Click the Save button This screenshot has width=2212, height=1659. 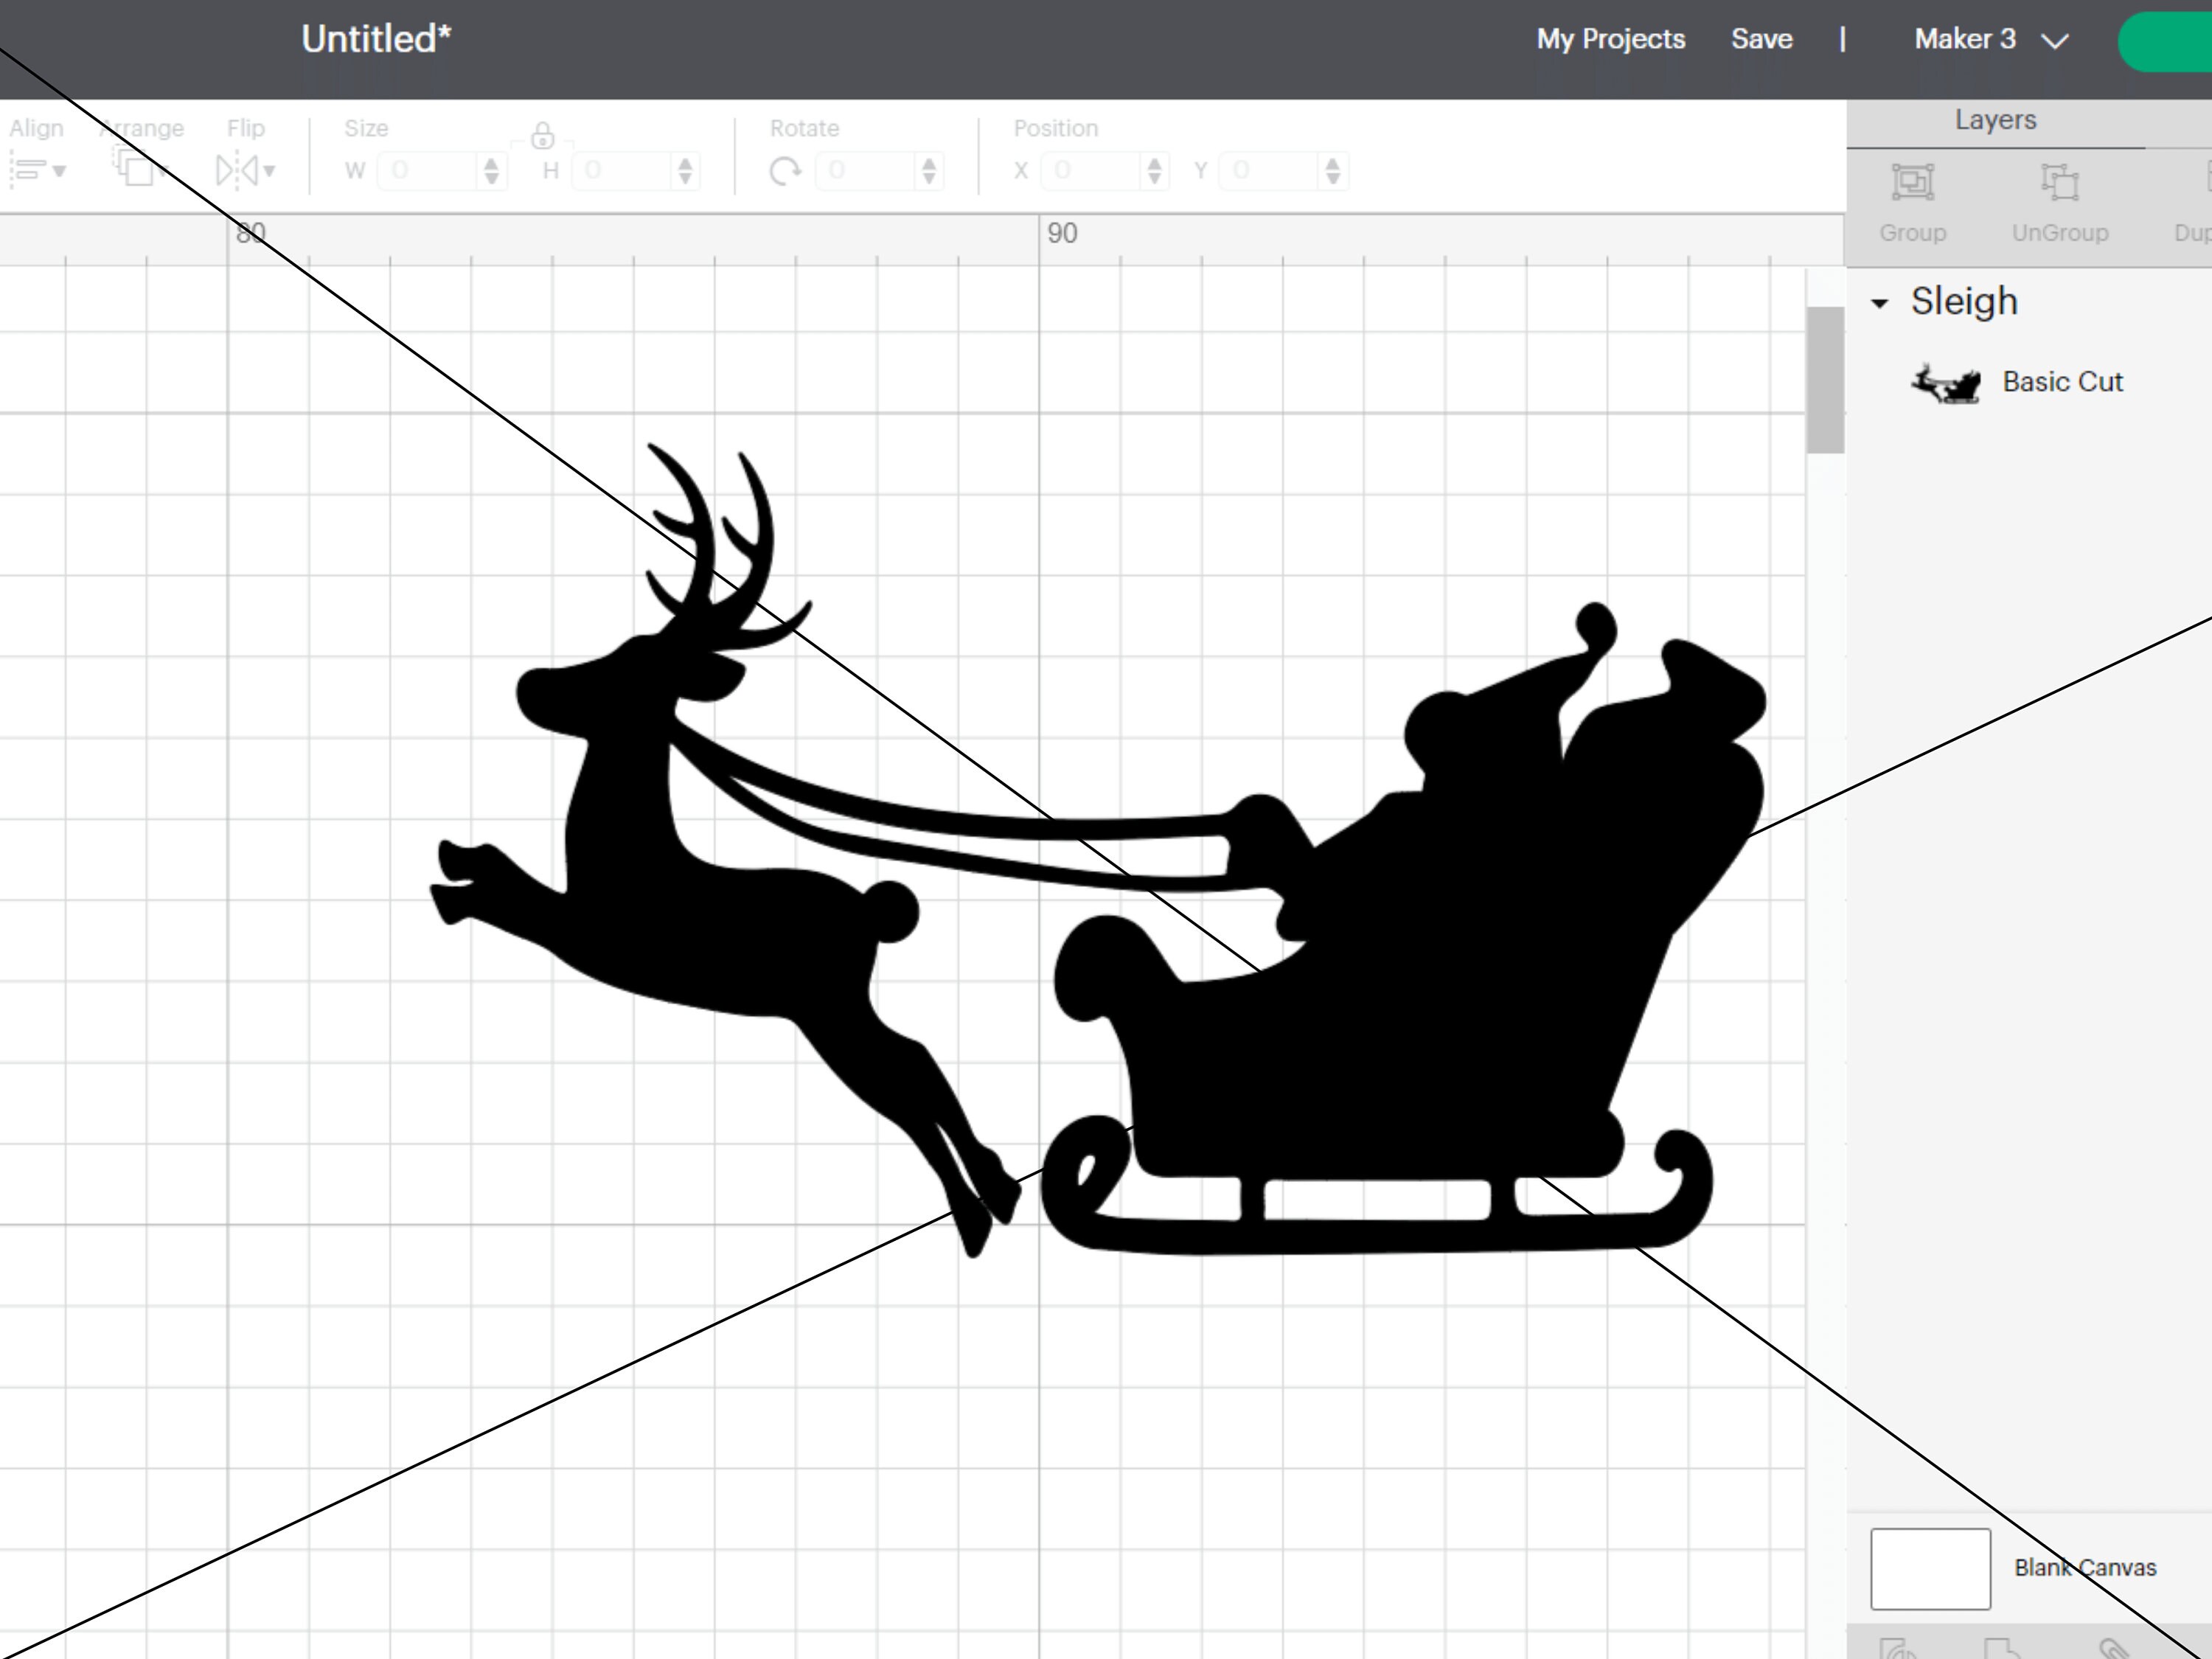(1762, 39)
